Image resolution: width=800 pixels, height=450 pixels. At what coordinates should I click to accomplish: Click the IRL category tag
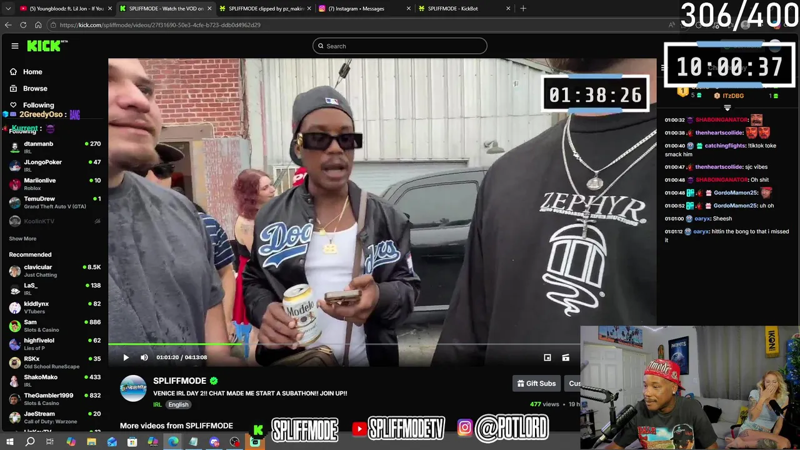point(157,404)
